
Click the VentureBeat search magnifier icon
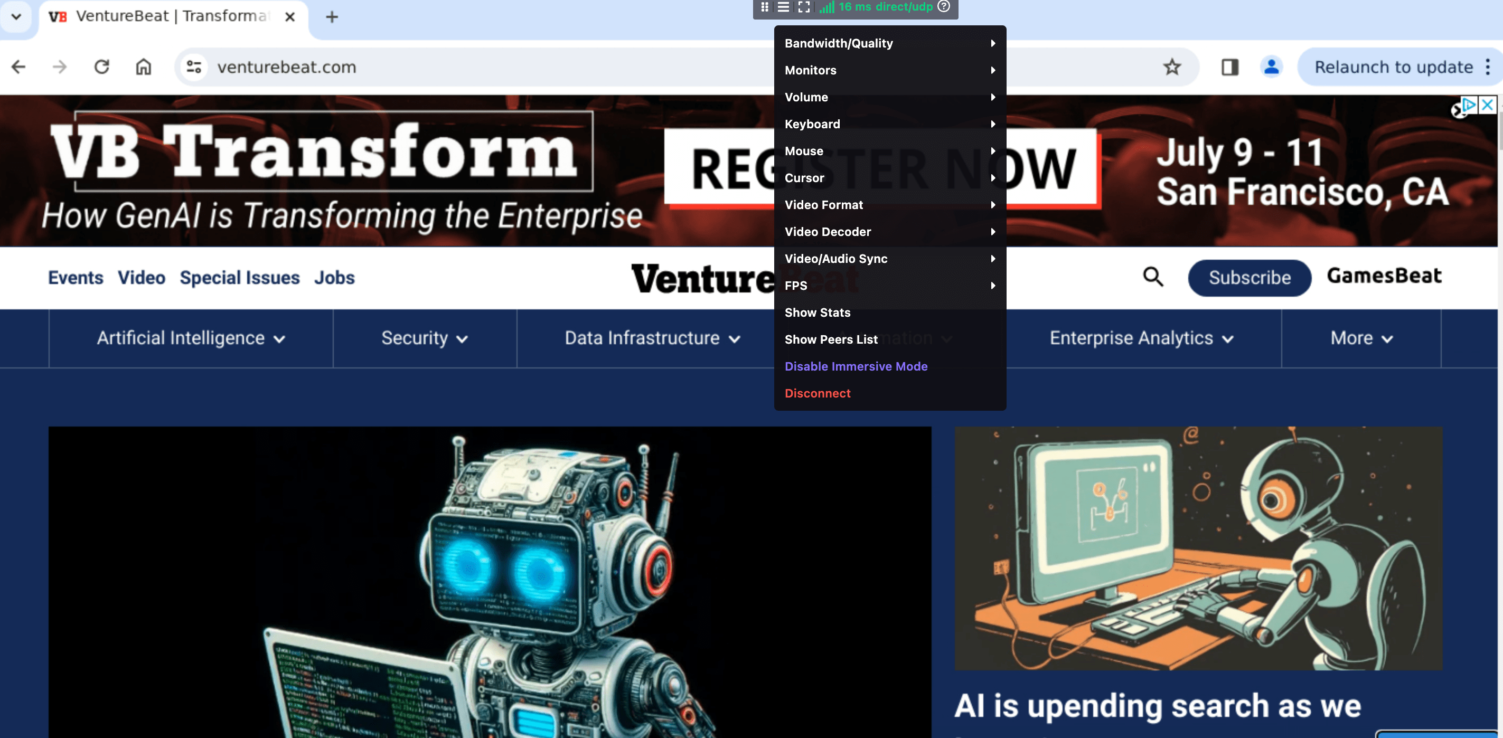point(1152,277)
